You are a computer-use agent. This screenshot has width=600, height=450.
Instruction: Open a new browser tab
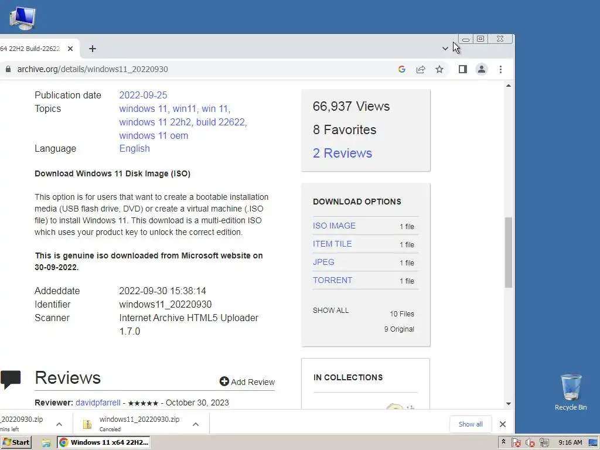click(x=92, y=49)
